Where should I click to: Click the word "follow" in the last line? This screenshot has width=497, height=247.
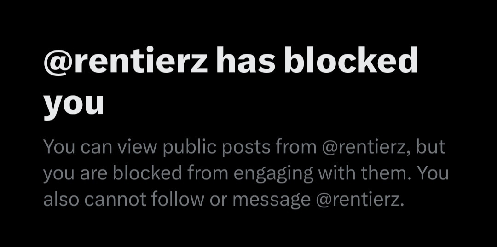point(178,199)
